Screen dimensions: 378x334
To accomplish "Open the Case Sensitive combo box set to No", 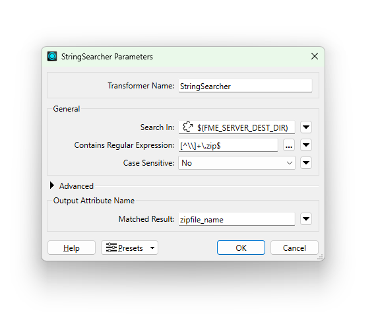I will click(x=237, y=163).
